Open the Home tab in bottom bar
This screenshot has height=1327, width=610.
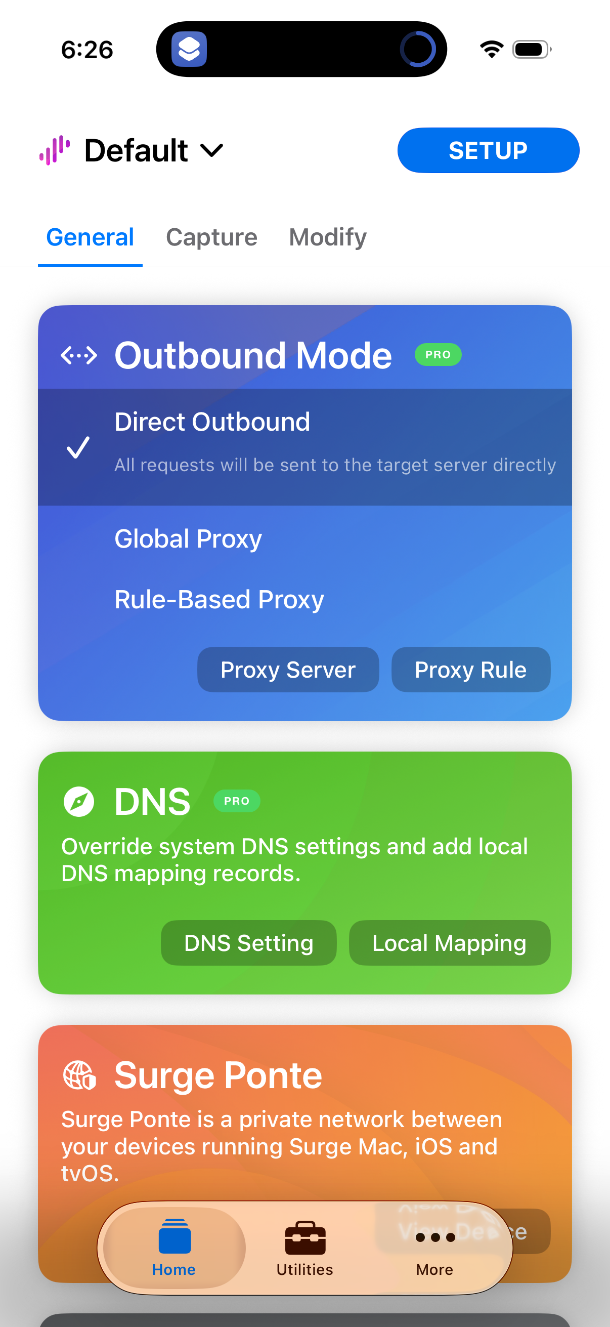click(174, 1248)
